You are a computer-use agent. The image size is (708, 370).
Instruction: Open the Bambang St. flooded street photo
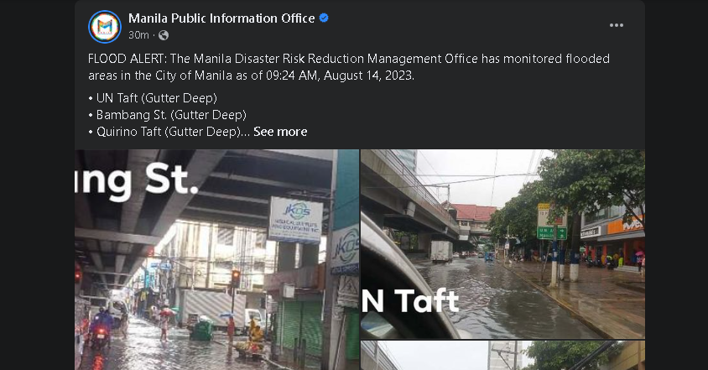pyautogui.click(x=216, y=260)
